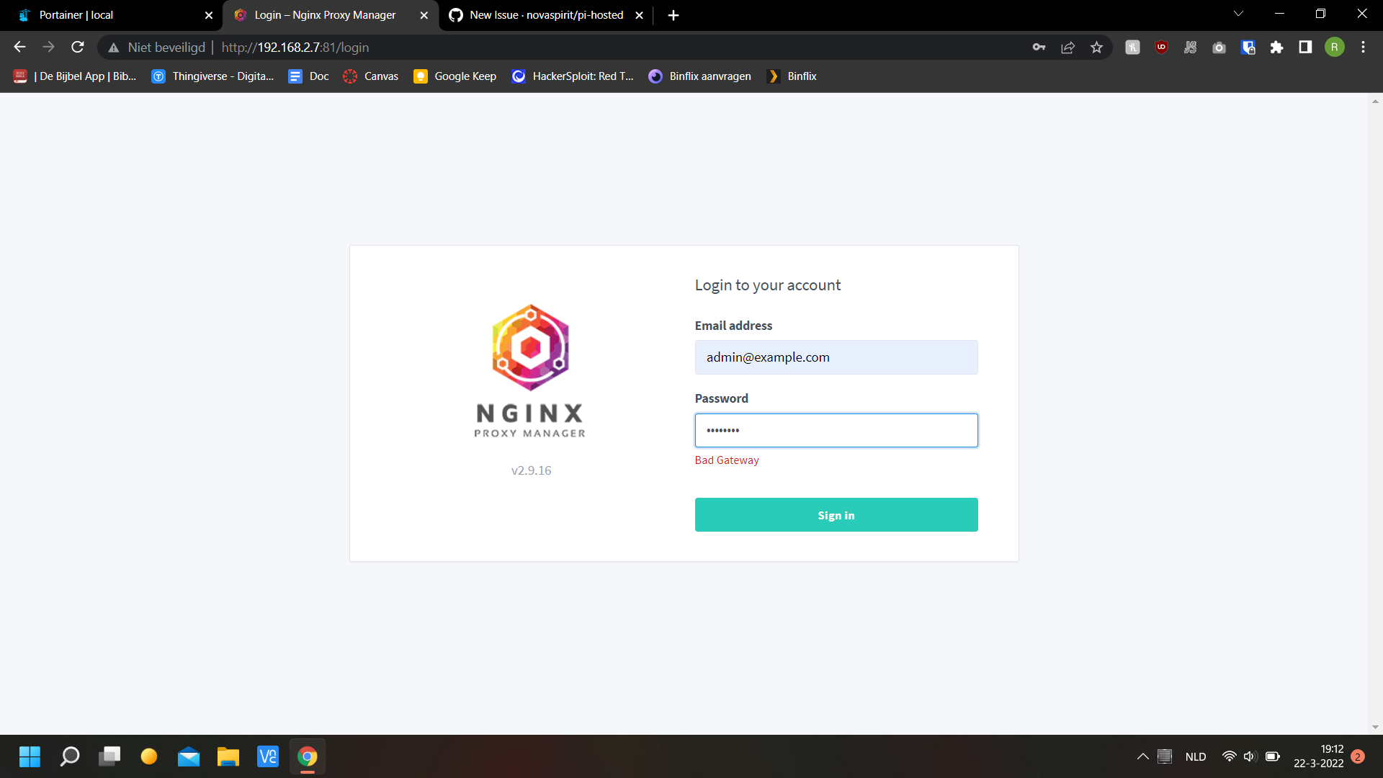Launch Visual Studio Code from the taskbar
Viewport: 1383px width, 778px height.
(x=267, y=756)
